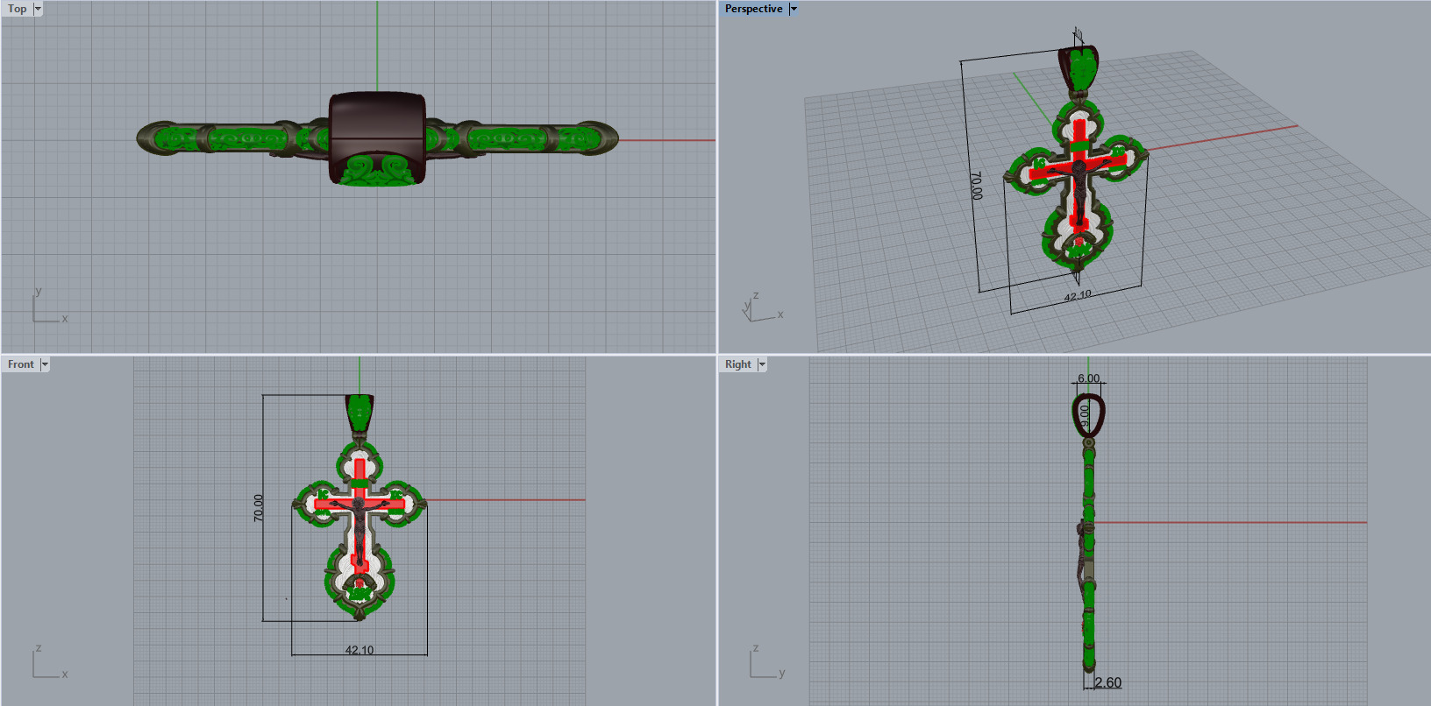Open the Right viewport dropdown arrow
Image resolution: width=1431 pixels, height=706 pixels.
pyautogui.click(x=762, y=364)
